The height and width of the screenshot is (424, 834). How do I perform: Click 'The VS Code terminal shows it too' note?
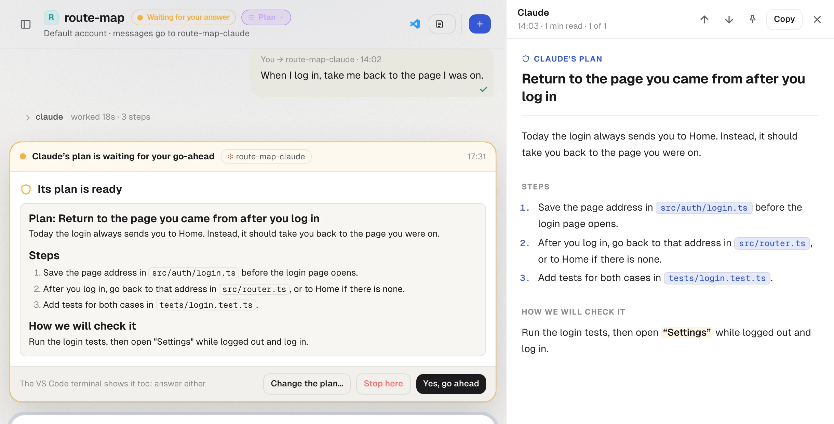[x=112, y=384]
